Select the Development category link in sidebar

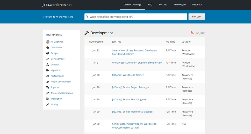(58, 59)
